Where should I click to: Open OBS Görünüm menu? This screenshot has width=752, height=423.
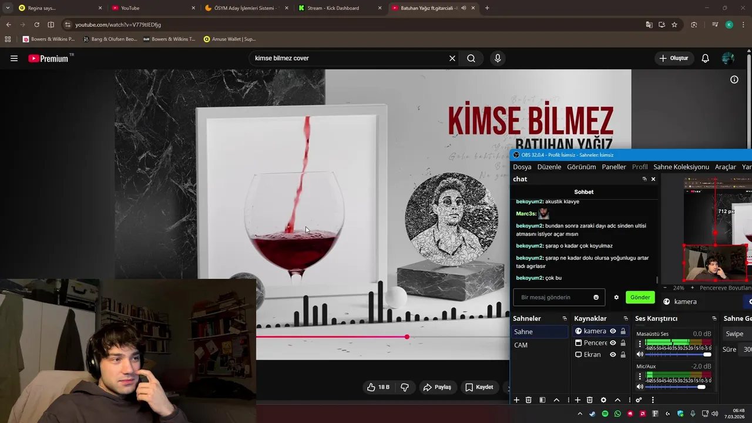click(x=582, y=167)
